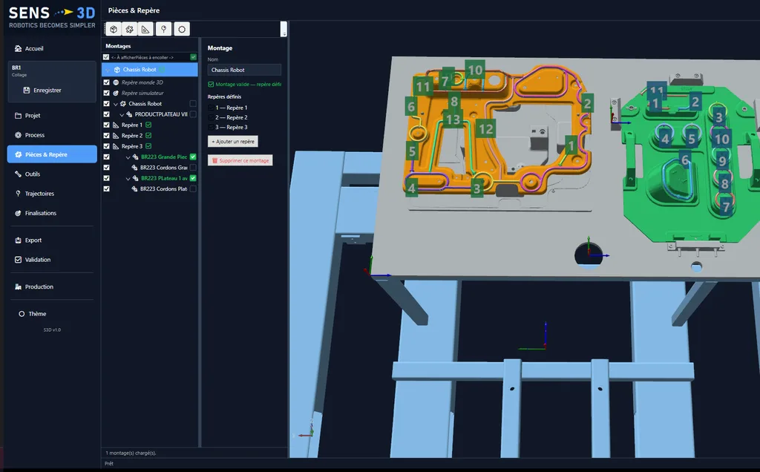Click the circle toolbar icon
The image size is (760, 472).
182,29
